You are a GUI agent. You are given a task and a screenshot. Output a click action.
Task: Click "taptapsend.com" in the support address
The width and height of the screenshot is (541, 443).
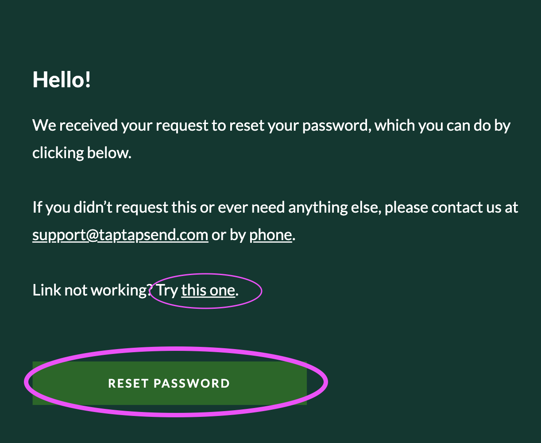point(153,235)
